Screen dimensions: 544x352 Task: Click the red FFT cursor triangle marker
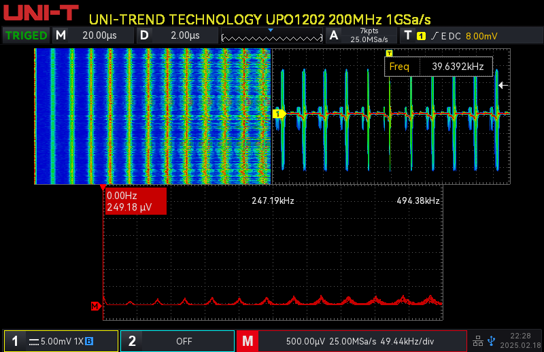click(x=103, y=188)
